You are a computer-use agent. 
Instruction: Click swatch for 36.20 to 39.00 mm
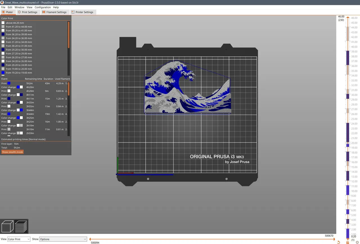coord(3,34)
